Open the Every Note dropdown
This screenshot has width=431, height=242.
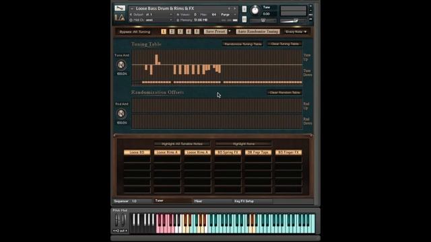pyautogui.click(x=296, y=32)
